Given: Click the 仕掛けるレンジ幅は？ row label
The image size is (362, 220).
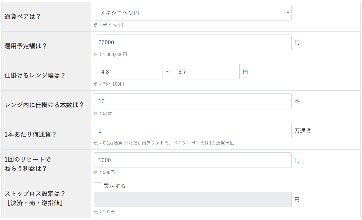Looking at the screenshot, I should 35,75.
